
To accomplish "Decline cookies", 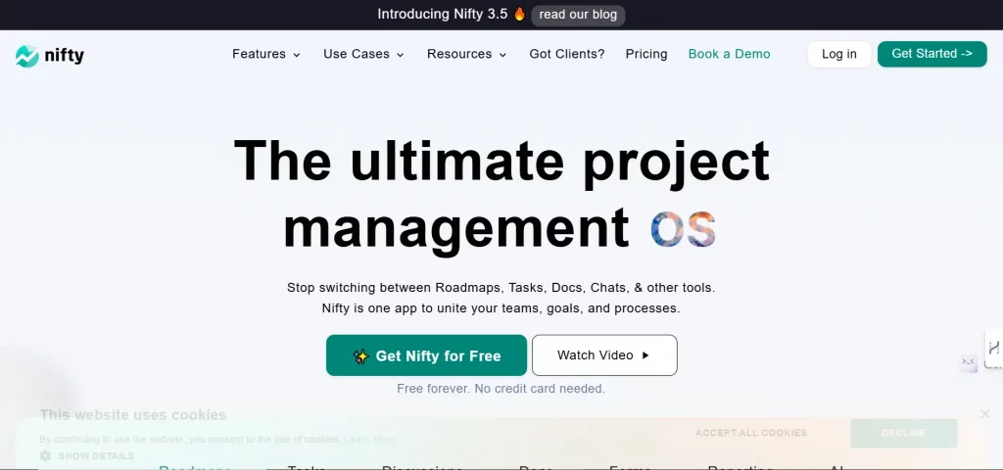I will tap(903, 433).
